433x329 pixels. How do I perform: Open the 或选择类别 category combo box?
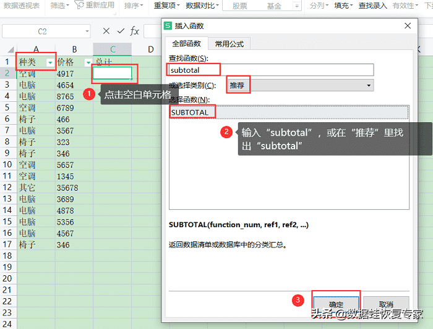[x=300, y=85]
